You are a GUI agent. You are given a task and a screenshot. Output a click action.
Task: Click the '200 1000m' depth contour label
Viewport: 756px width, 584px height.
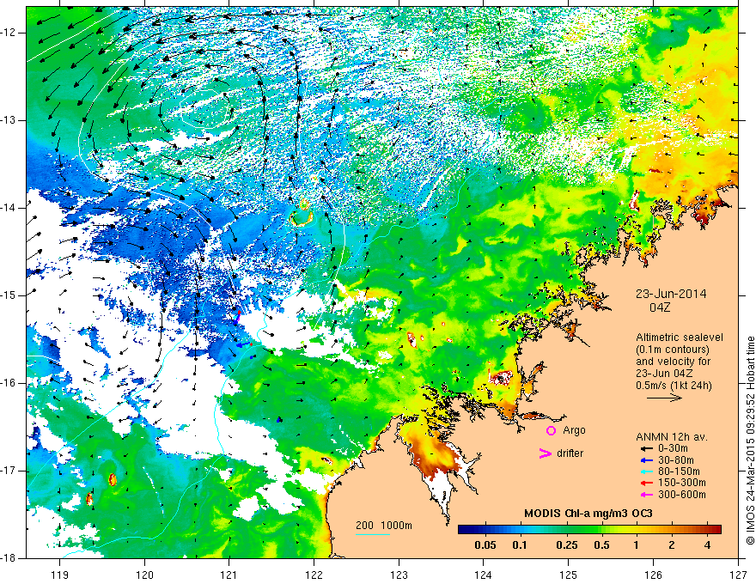(x=384, y=526)
